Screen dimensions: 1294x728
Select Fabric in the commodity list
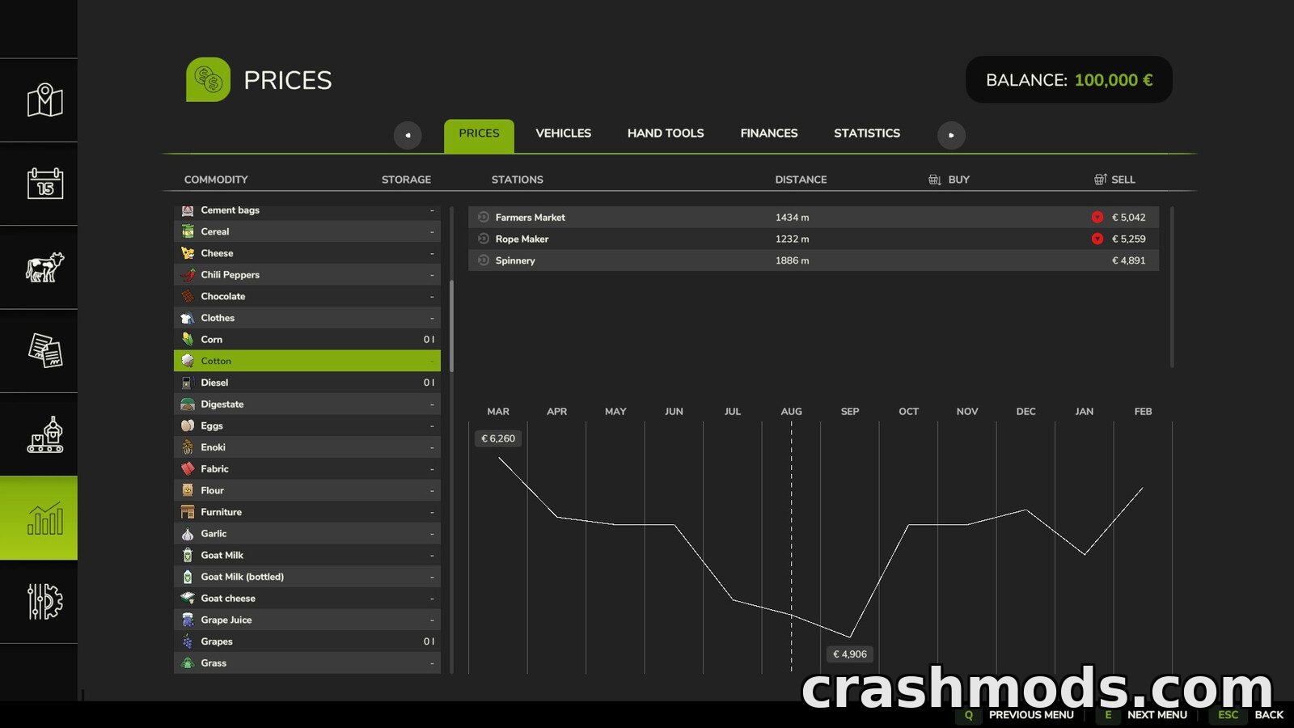click(307, 468)
